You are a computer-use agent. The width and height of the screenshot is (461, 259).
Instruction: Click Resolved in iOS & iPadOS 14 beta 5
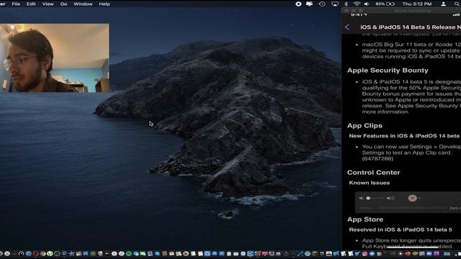pyautogui.click(x=400, y=230)
